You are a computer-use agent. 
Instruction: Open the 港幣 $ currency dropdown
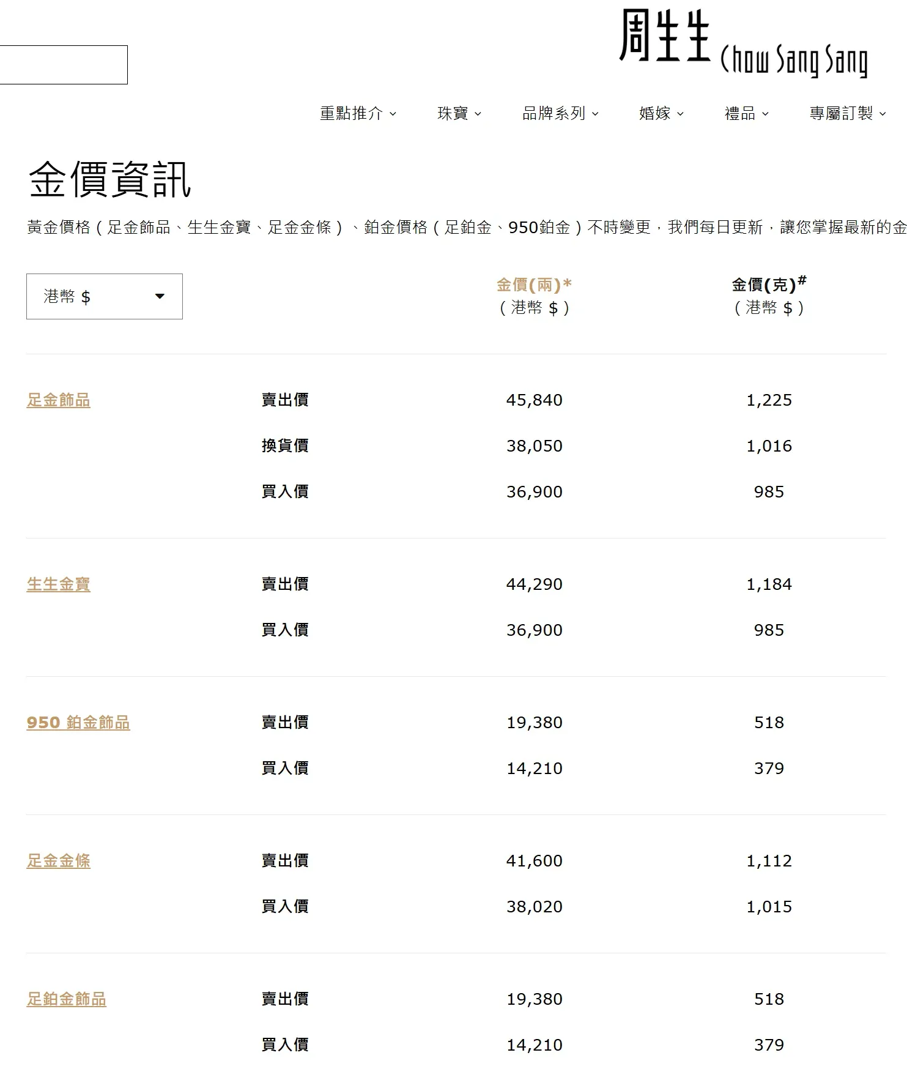(104, 297)
